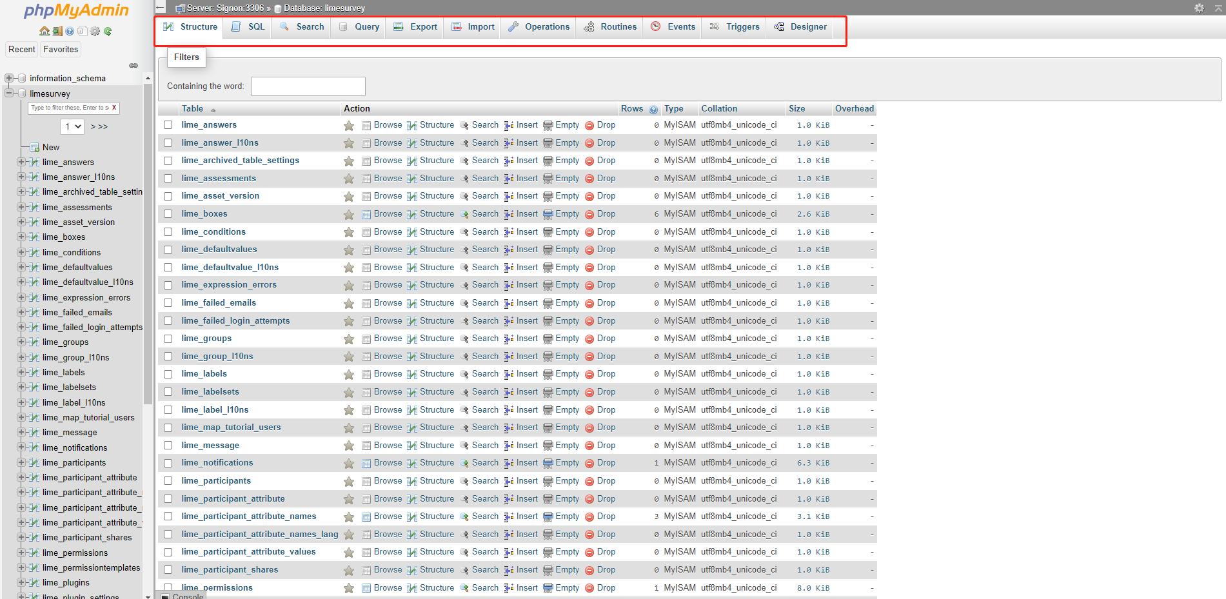Check the lime_answers row checkbox
Image resolution: width=1226 pixels, height=599 pixels.
pos(168,125)
